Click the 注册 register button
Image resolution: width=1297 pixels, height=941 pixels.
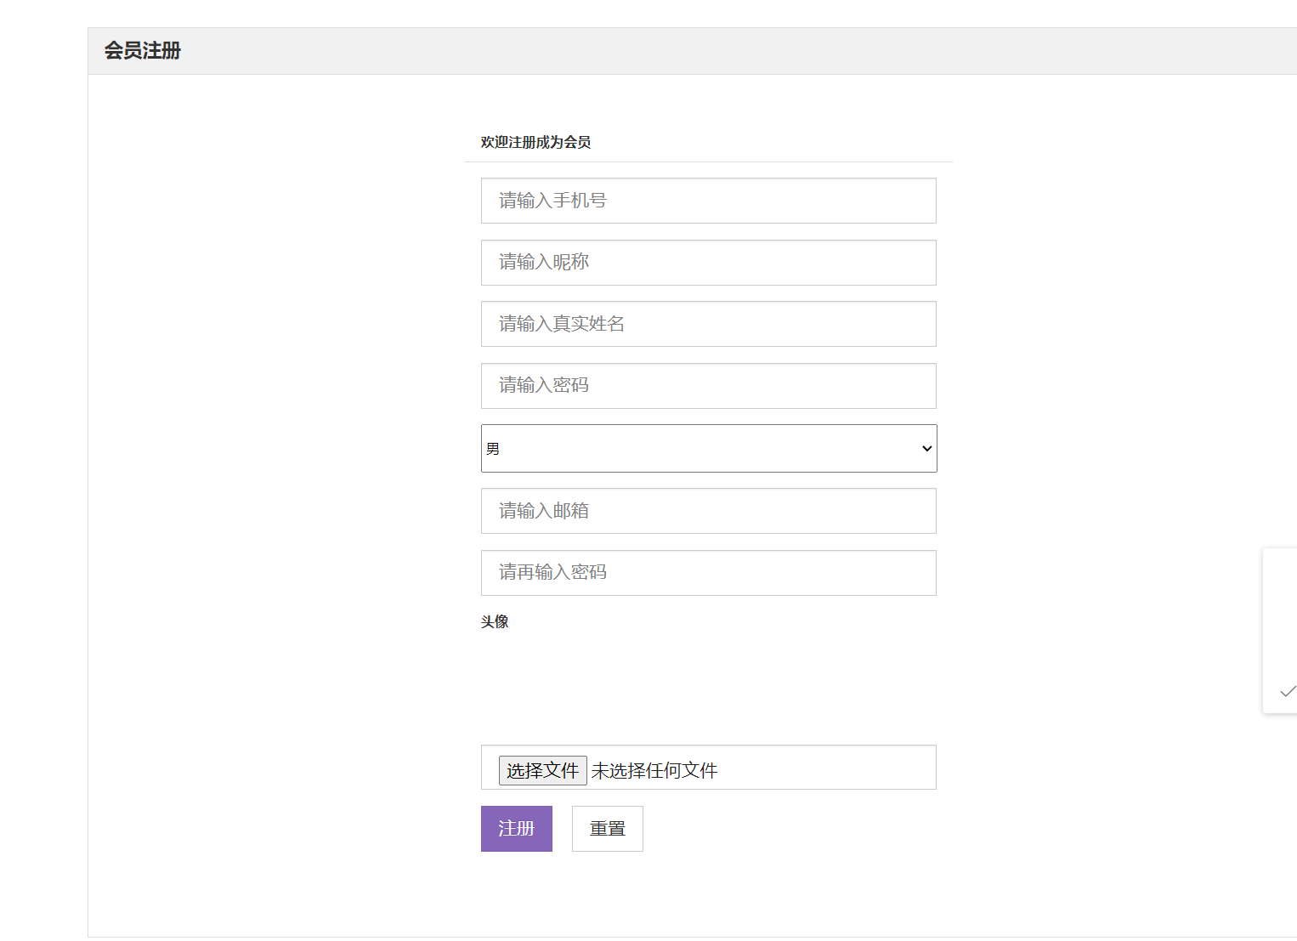(516, 828)
